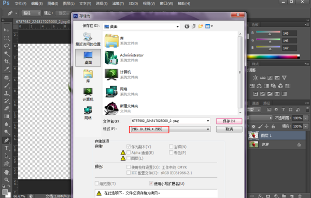
Task: Select the Lasso tool
Action: click(x=7, y=46)
